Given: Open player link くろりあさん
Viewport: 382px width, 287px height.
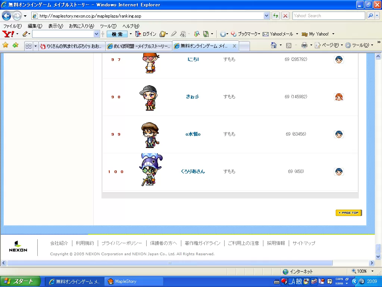Looking at the screenshot, I should [x=193, y=171].
